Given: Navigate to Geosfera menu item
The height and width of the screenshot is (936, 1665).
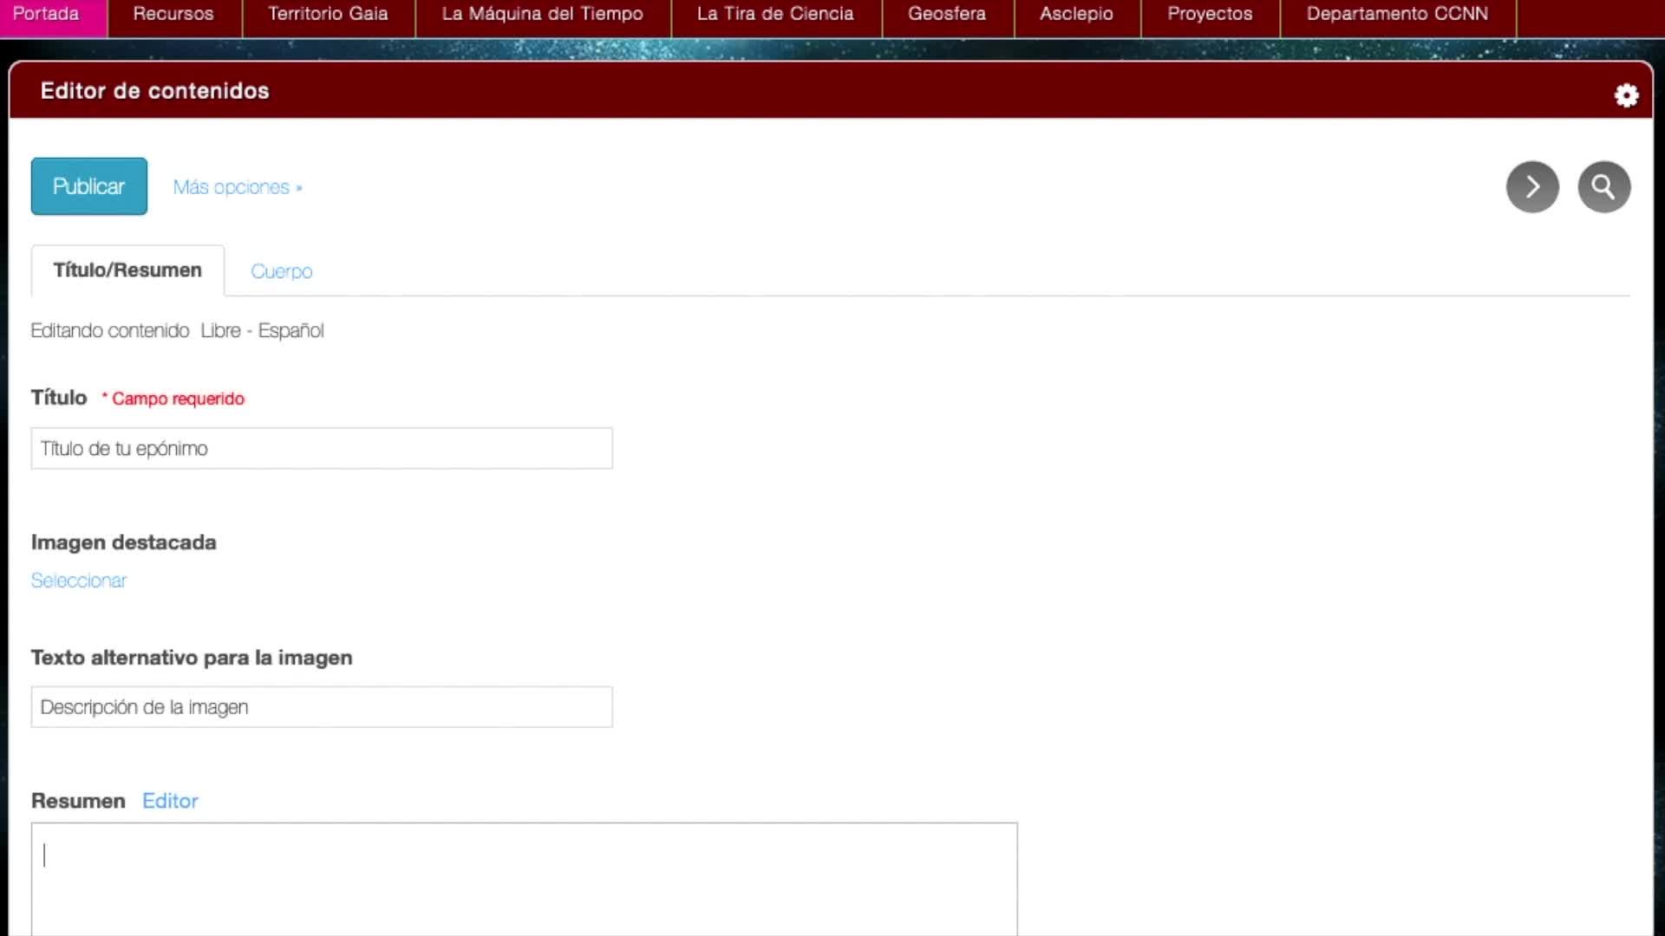Looking at the screenshot, I should 946,14.
